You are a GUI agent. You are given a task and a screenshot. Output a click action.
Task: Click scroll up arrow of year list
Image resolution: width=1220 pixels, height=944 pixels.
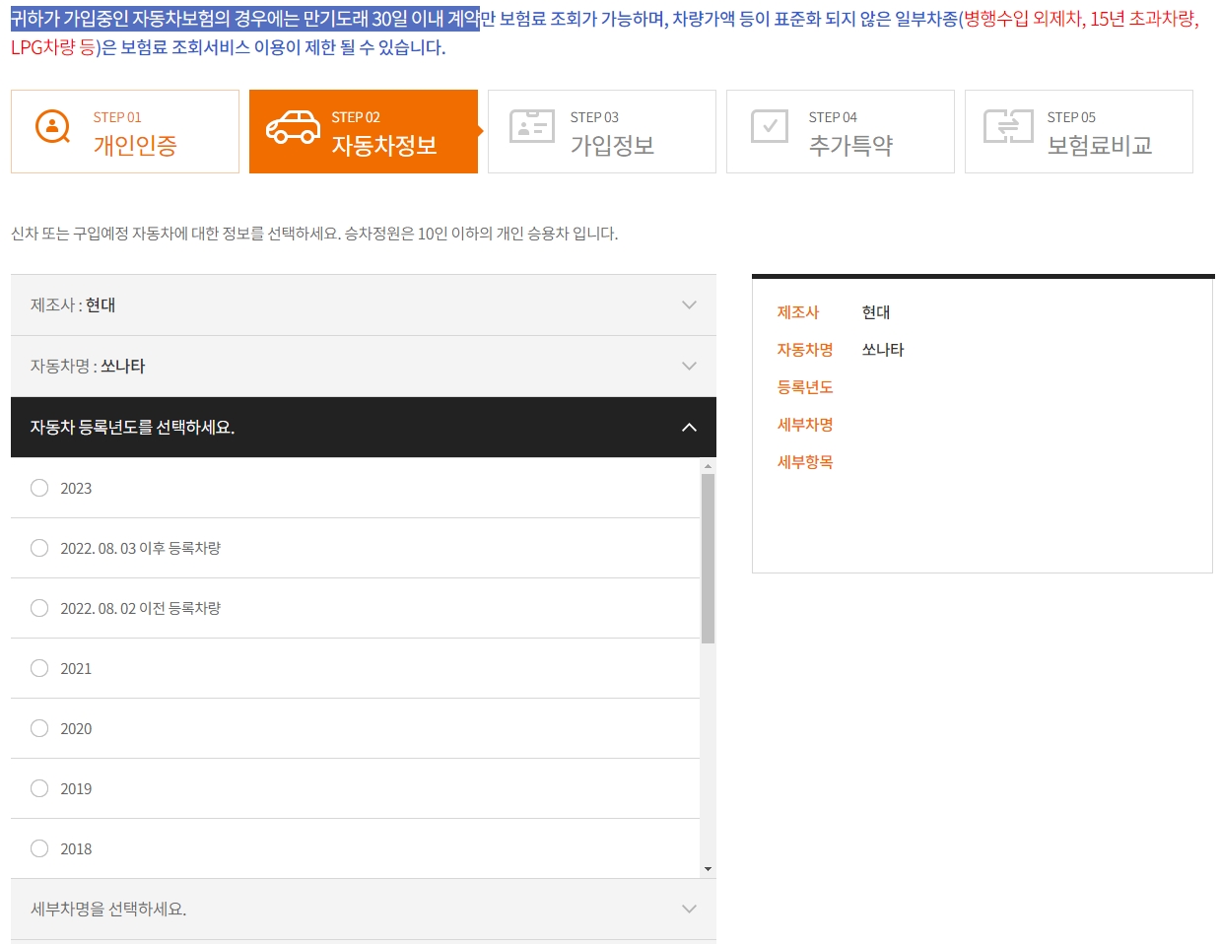coord(708,465)
